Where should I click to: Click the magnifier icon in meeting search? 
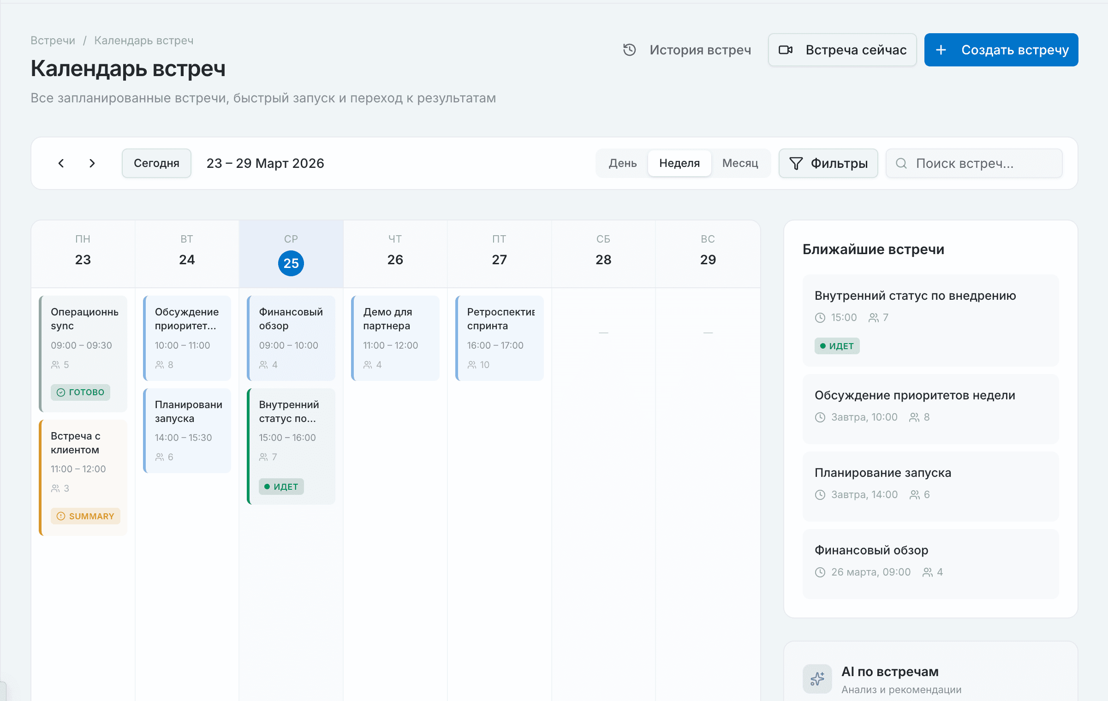(901, 163)
